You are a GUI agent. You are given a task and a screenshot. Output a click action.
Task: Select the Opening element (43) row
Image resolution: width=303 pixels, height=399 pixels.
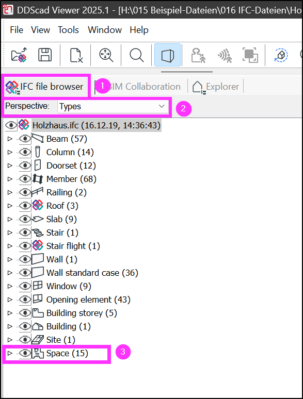[x=88, y=300]
